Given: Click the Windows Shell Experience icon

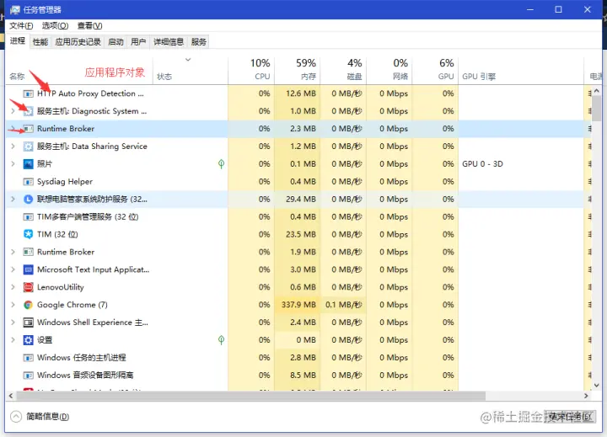Looking at the screenshot, I should click(x=29, y=322).
